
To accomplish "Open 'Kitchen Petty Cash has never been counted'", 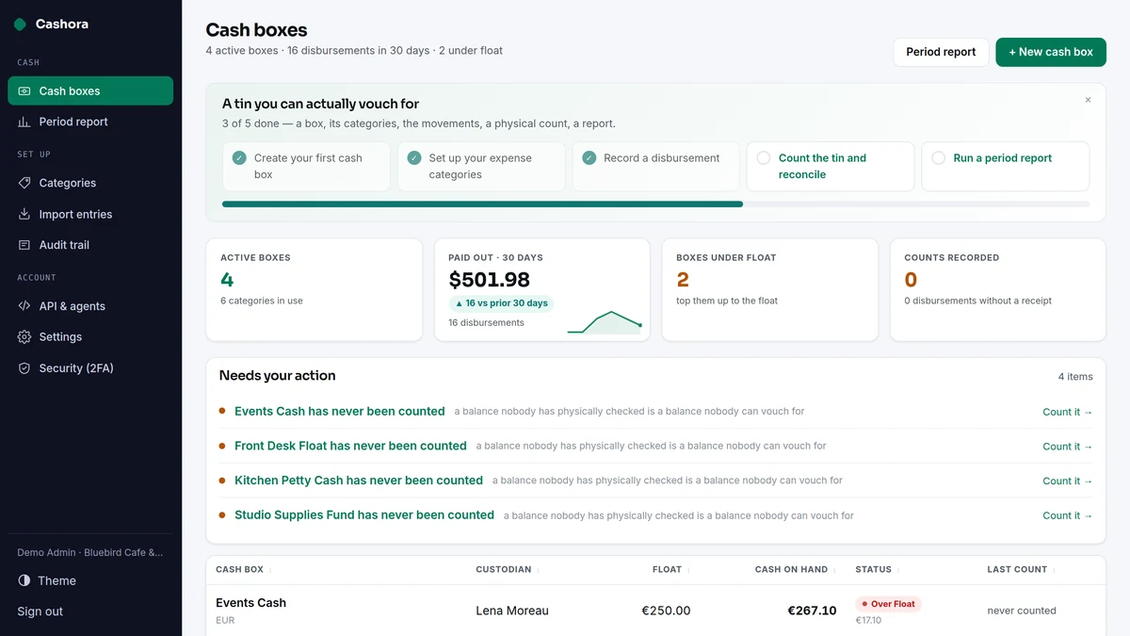I will coord(359,481).
